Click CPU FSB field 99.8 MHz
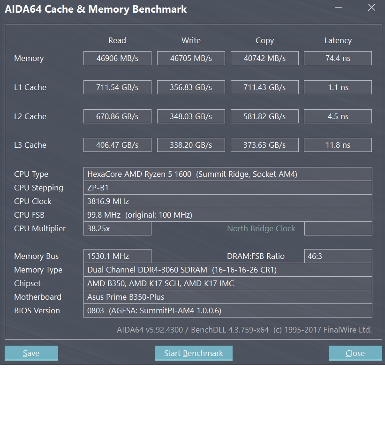This screenshot has width=385, height=439. tap(228, 215)
